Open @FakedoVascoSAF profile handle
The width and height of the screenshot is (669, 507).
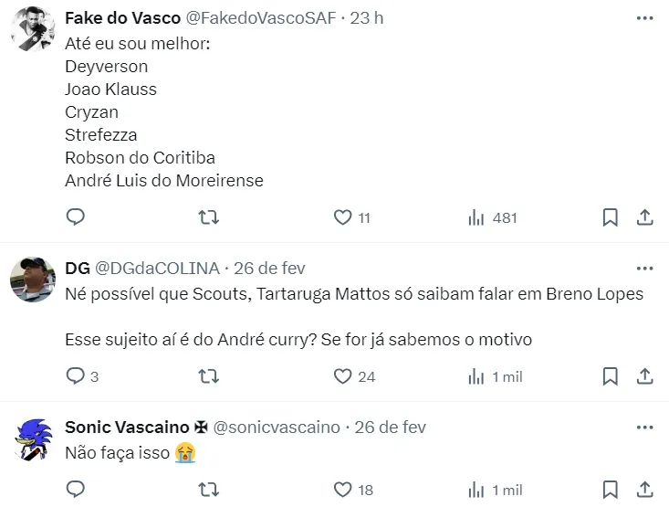pyautogui.click(x=260, y=18)
